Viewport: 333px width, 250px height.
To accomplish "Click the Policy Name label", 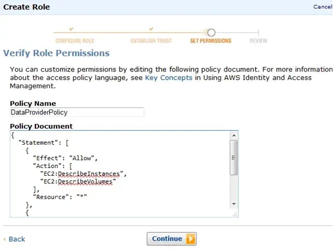I will click(33, 104).
